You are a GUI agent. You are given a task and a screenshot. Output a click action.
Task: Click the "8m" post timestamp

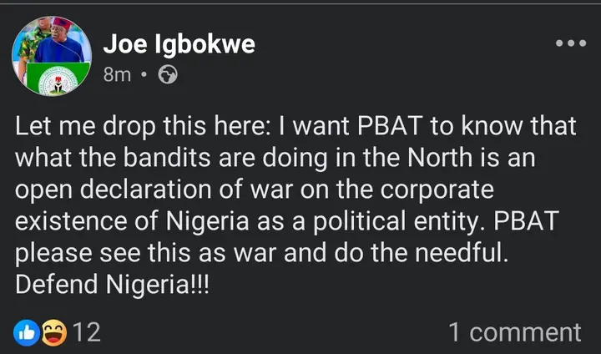coord(117,75)
